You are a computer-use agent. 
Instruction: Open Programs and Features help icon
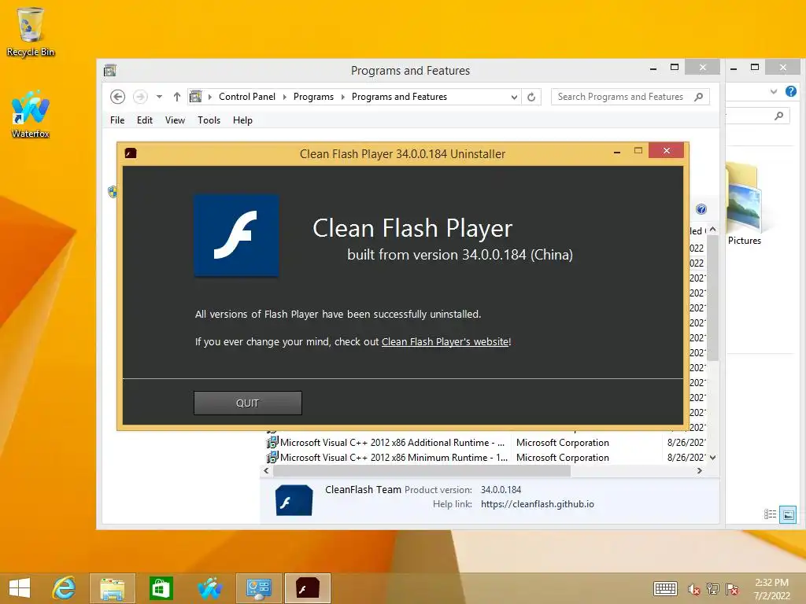point(701,209)
